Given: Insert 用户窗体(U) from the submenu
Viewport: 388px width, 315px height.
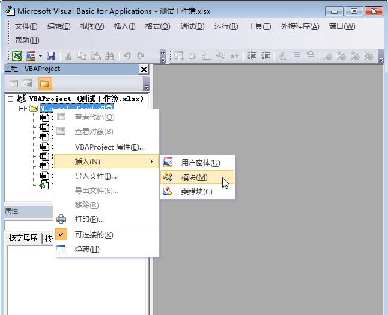Looking at the screenshot, I should pyautogui.click(x=197, y=163).
